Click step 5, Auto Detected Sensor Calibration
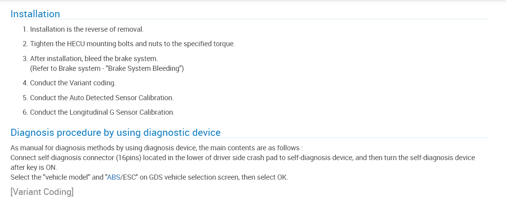The height and width of the screenshot is (200, 506). point(102,97)
